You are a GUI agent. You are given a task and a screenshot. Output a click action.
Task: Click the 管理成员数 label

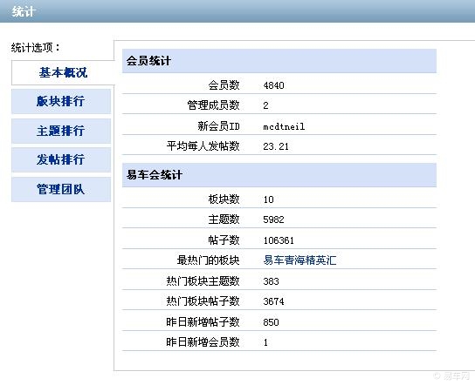pyautogui.click(x=213, y=105)
